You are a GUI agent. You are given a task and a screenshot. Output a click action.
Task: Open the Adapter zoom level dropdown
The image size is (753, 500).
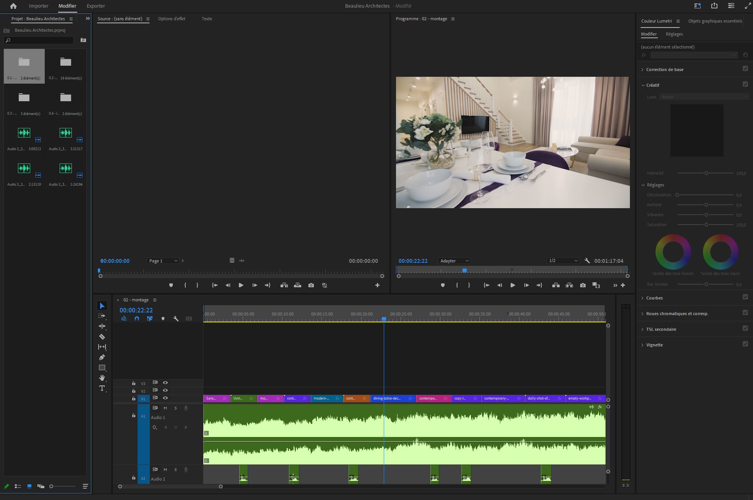click(x=454, y=261)
